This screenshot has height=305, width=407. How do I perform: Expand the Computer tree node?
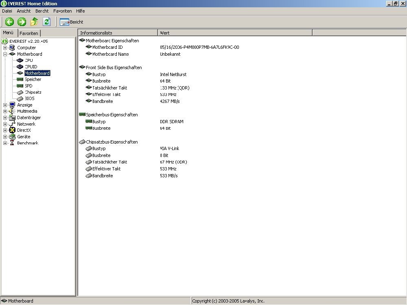click(x=5, y=48)
